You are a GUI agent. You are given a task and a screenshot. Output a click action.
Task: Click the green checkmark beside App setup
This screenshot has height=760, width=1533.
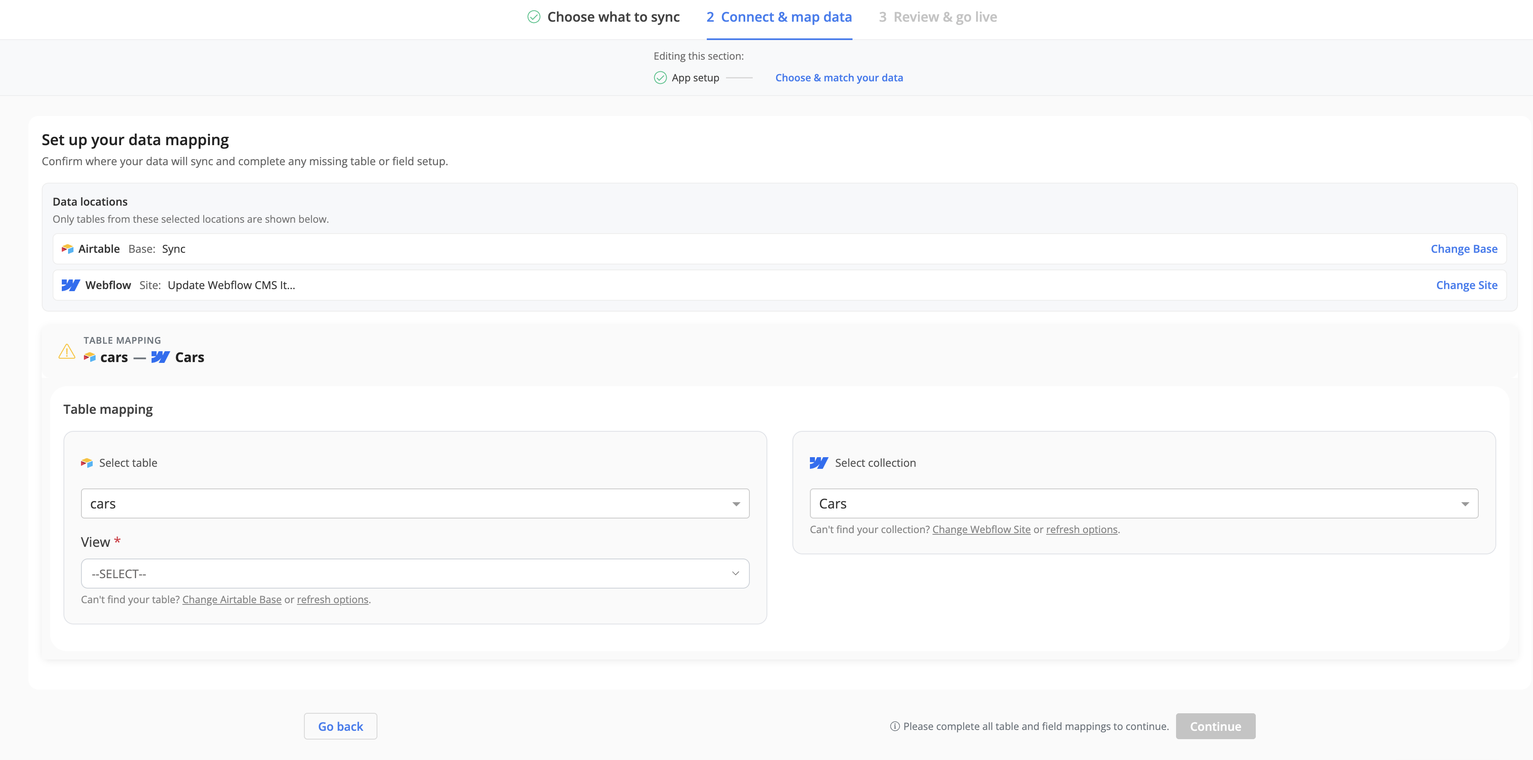point(660,78)
